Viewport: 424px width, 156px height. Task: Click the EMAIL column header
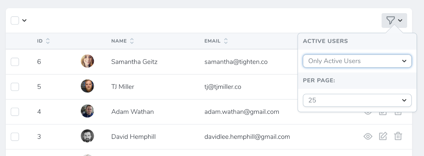212,41
